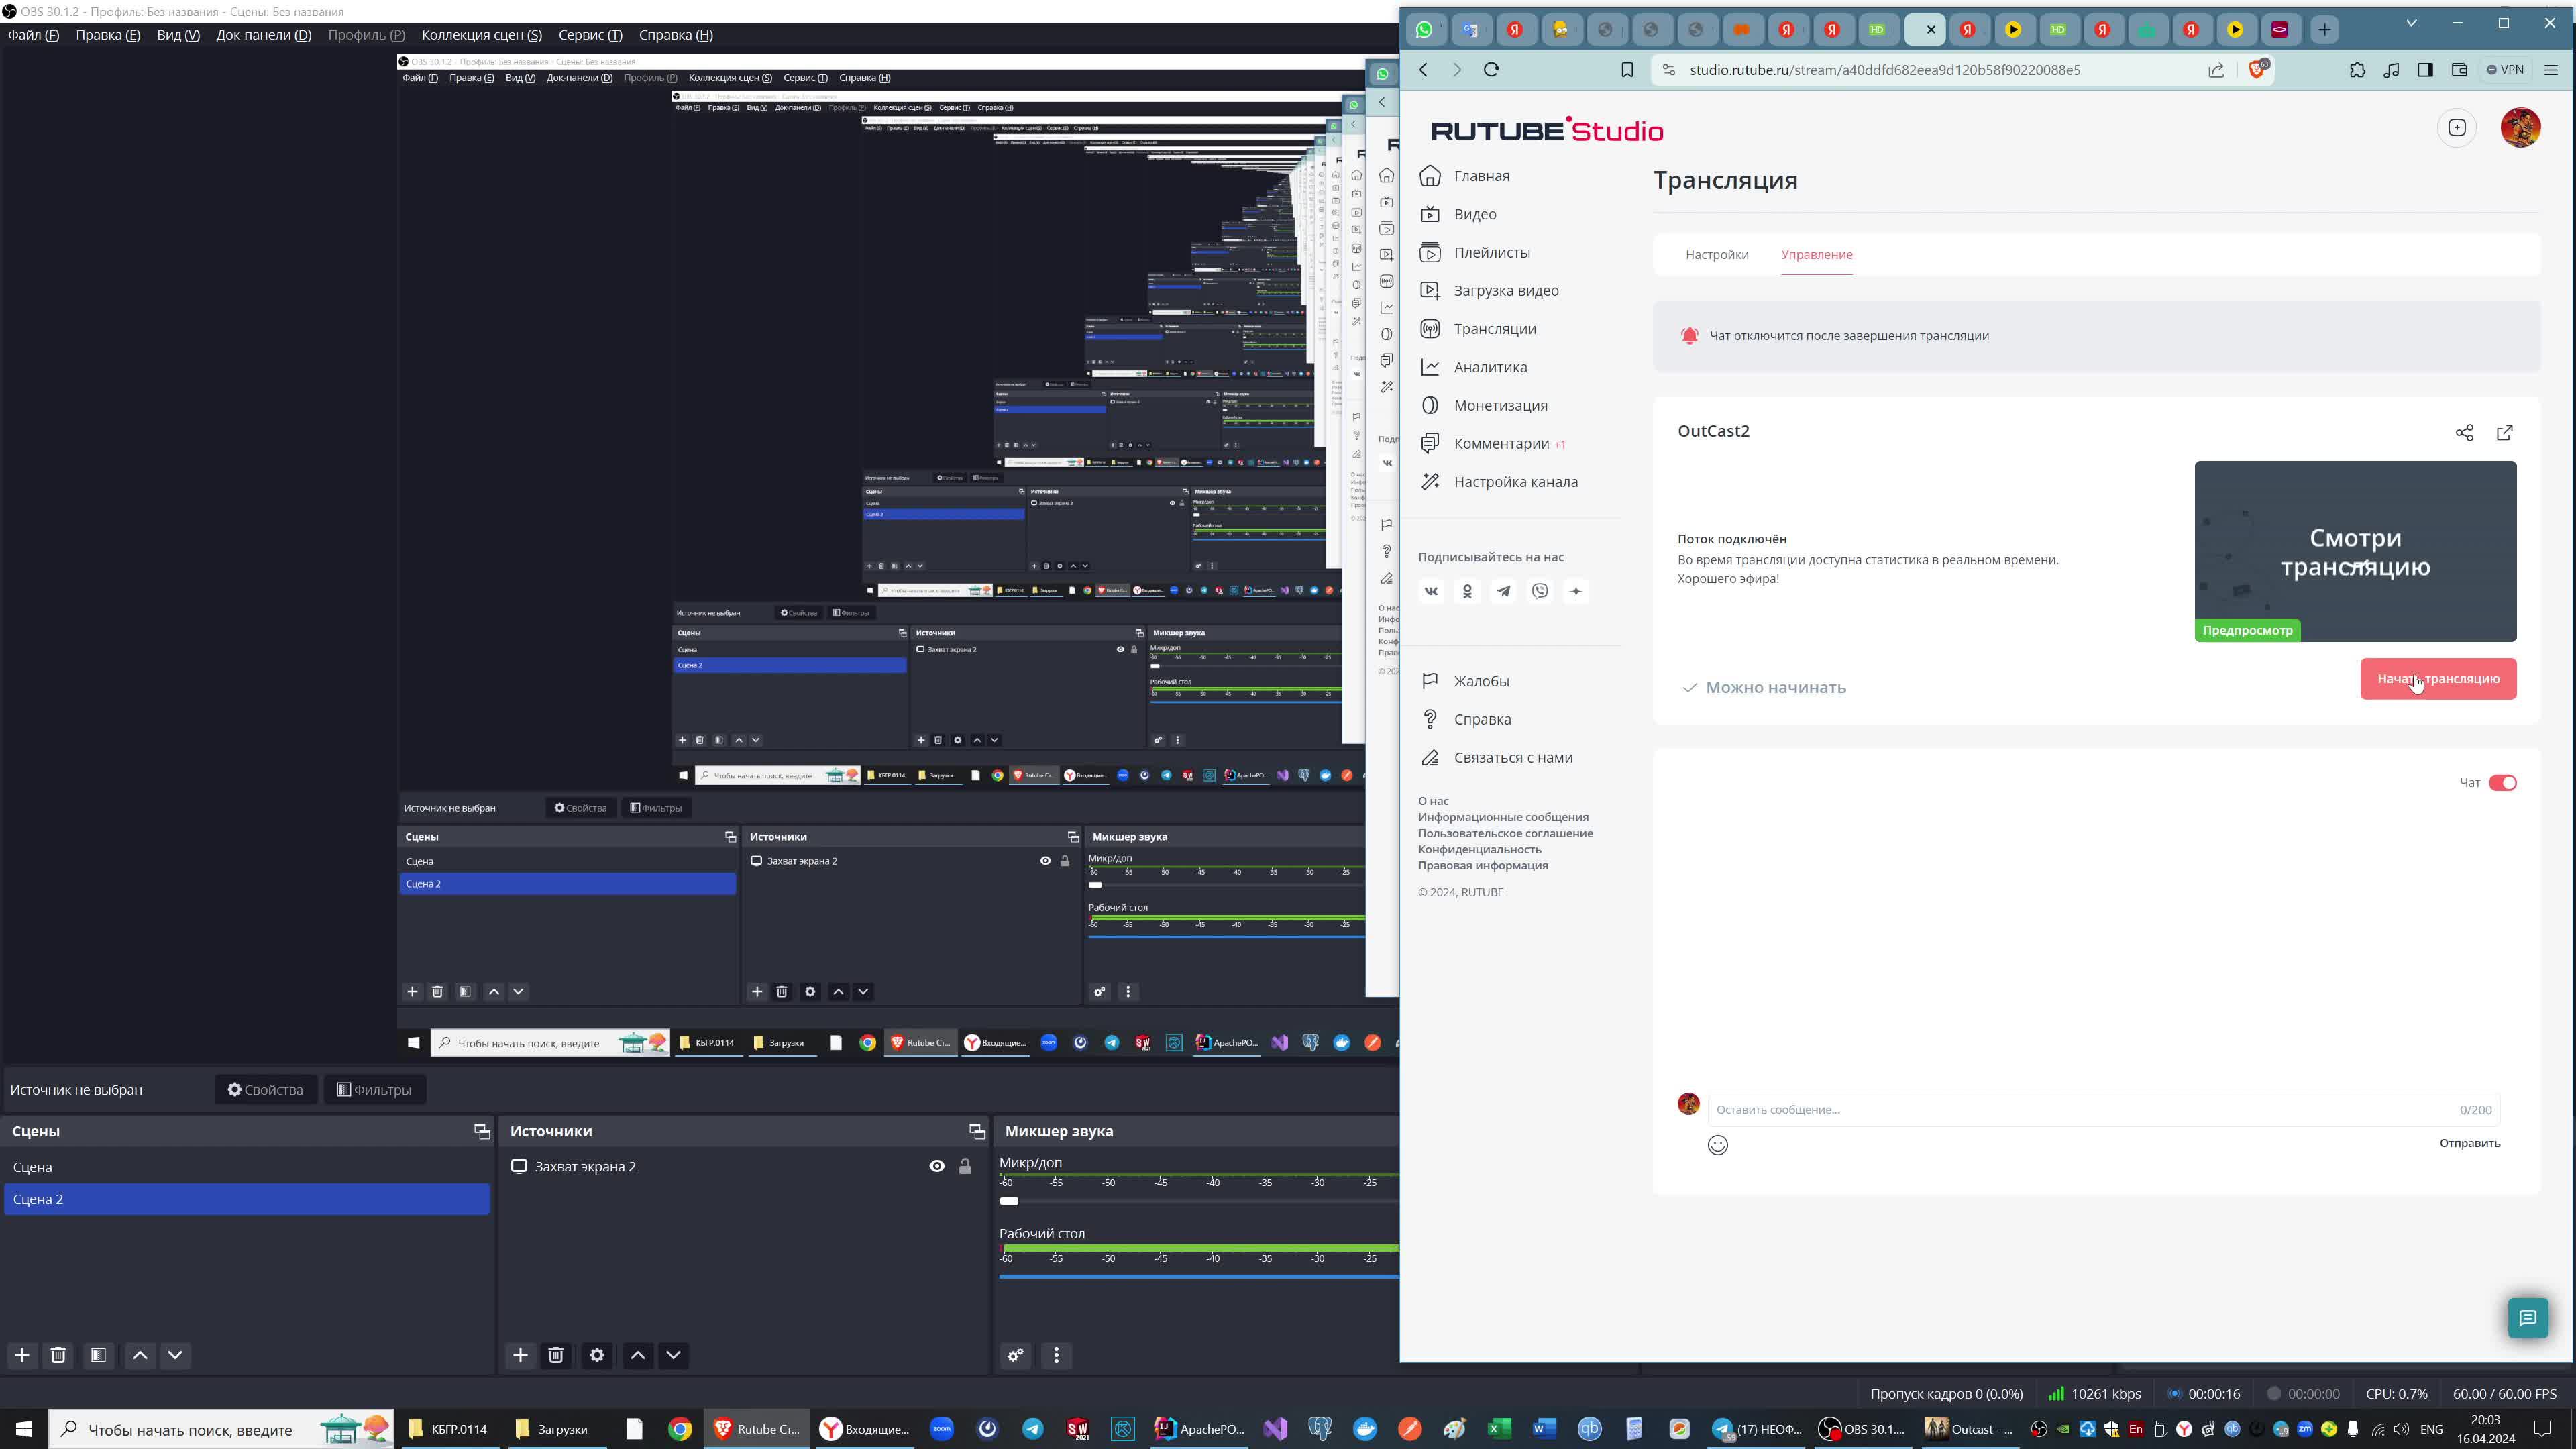The image size is (2576, 1449).
Task: Hide Захват экрана 2 source visibility
Action: pos(937,1166)
